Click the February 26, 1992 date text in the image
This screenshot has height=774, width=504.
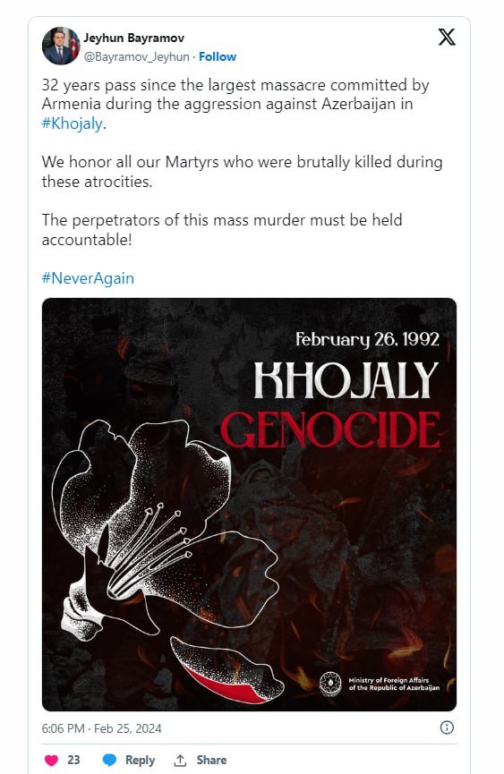point(367,340)
